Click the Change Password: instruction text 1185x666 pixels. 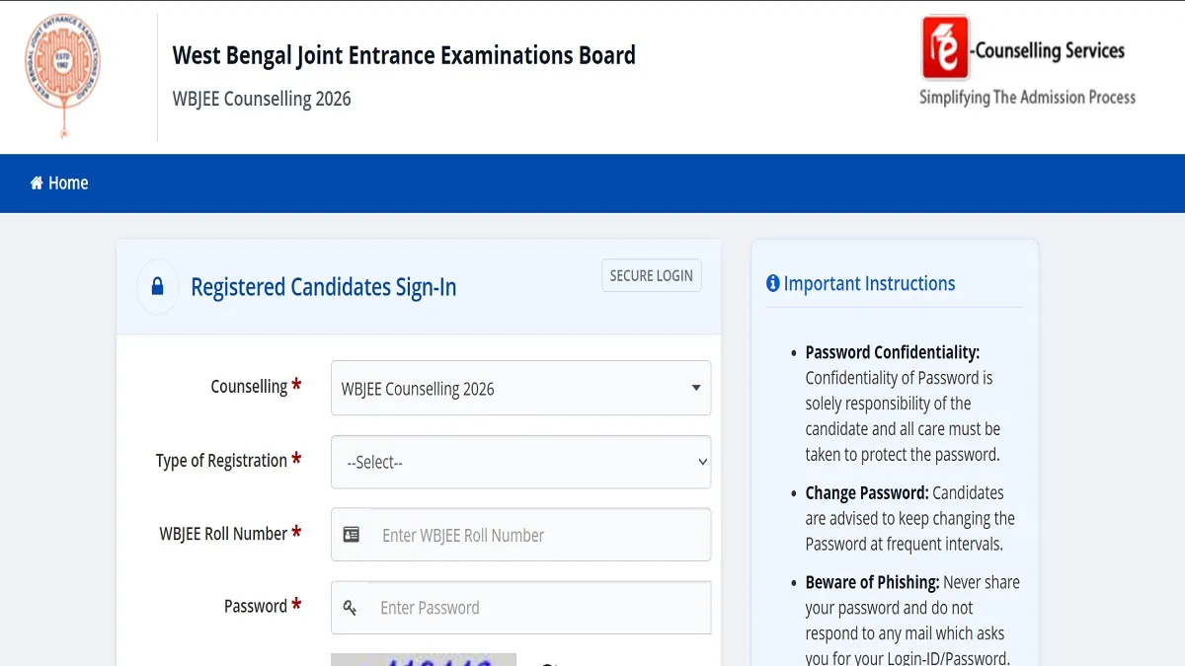coord(867,492)
